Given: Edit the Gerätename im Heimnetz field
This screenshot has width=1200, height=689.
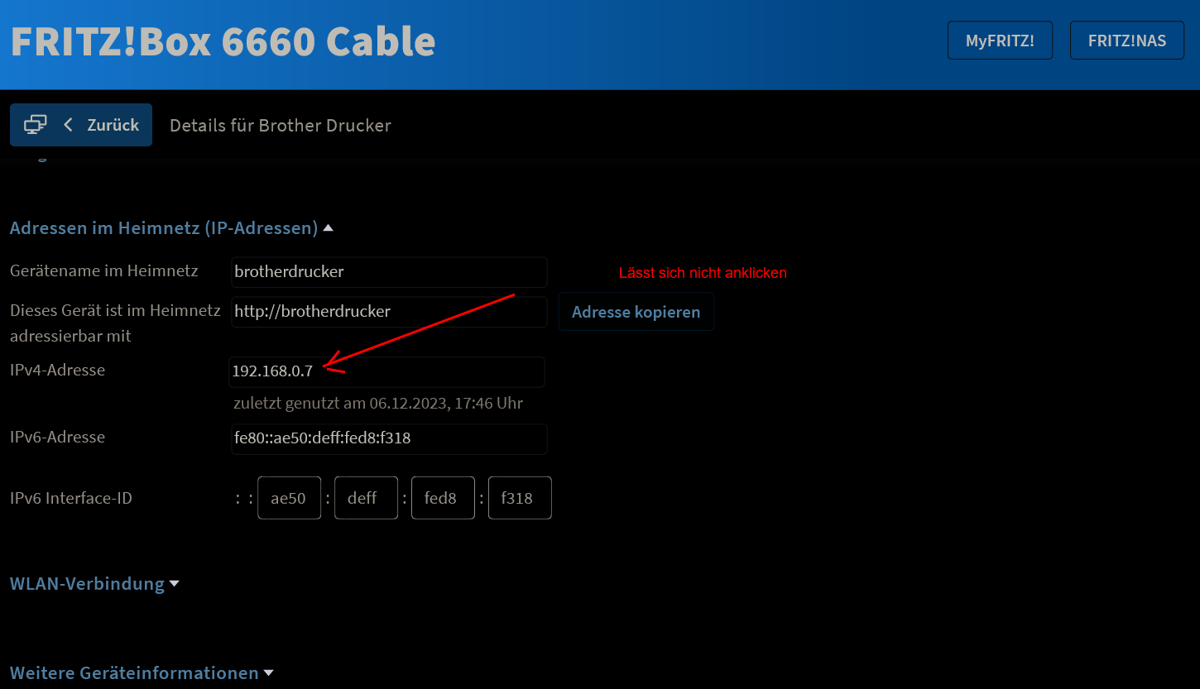Looking at the screenshot, I should (389, 272).
